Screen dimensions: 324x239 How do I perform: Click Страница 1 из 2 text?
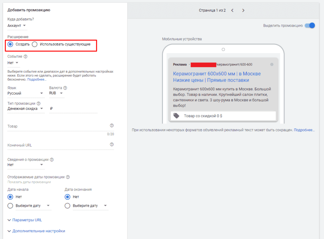pyautogui.click(x=212, y=10)
